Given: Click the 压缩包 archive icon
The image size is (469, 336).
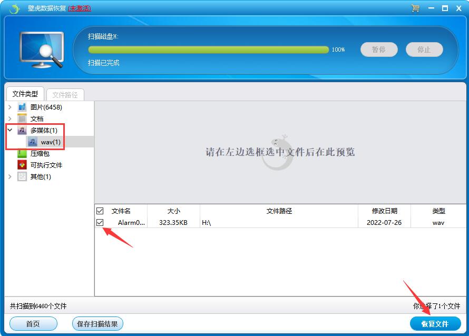Looking at the screenshot, I should click(22, 154).
